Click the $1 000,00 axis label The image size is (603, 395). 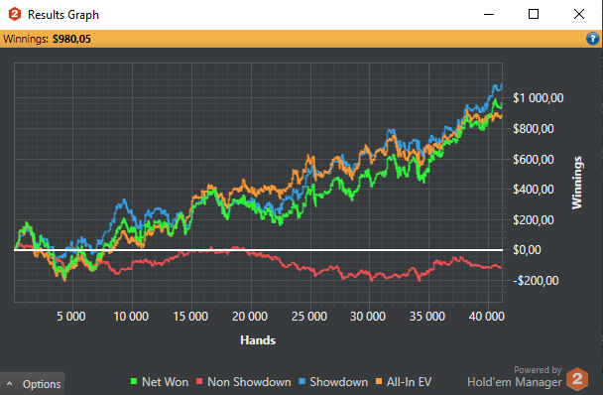coord(538,98)
